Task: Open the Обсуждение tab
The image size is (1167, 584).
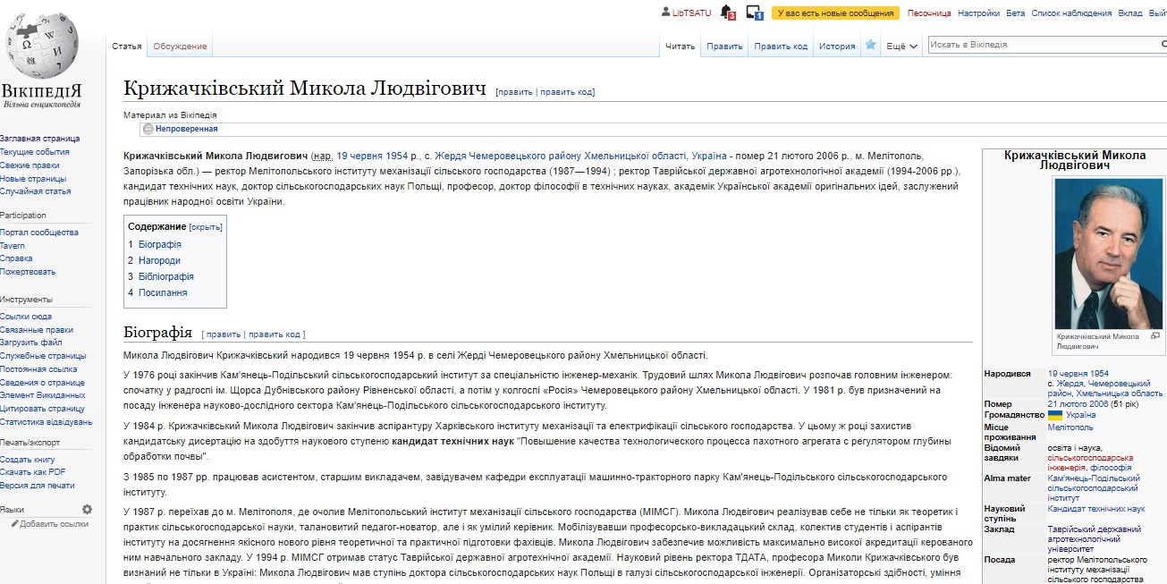Action: (180, 47)
